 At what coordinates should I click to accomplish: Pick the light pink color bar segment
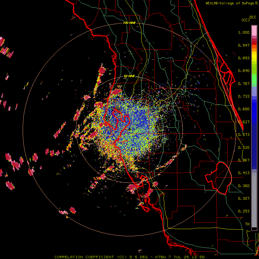coord(254,31)
